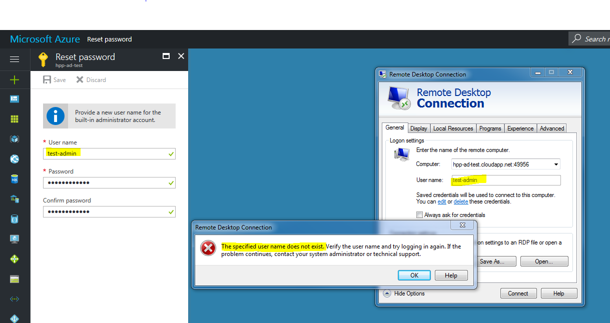Open the Dashboard icon in the sidebar
This screenshot has height=323, width=610.
coord(15,98)
